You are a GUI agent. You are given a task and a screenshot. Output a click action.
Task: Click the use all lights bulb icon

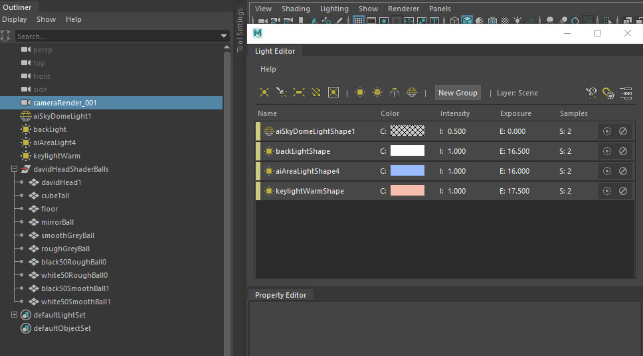[x=518, y=21]
